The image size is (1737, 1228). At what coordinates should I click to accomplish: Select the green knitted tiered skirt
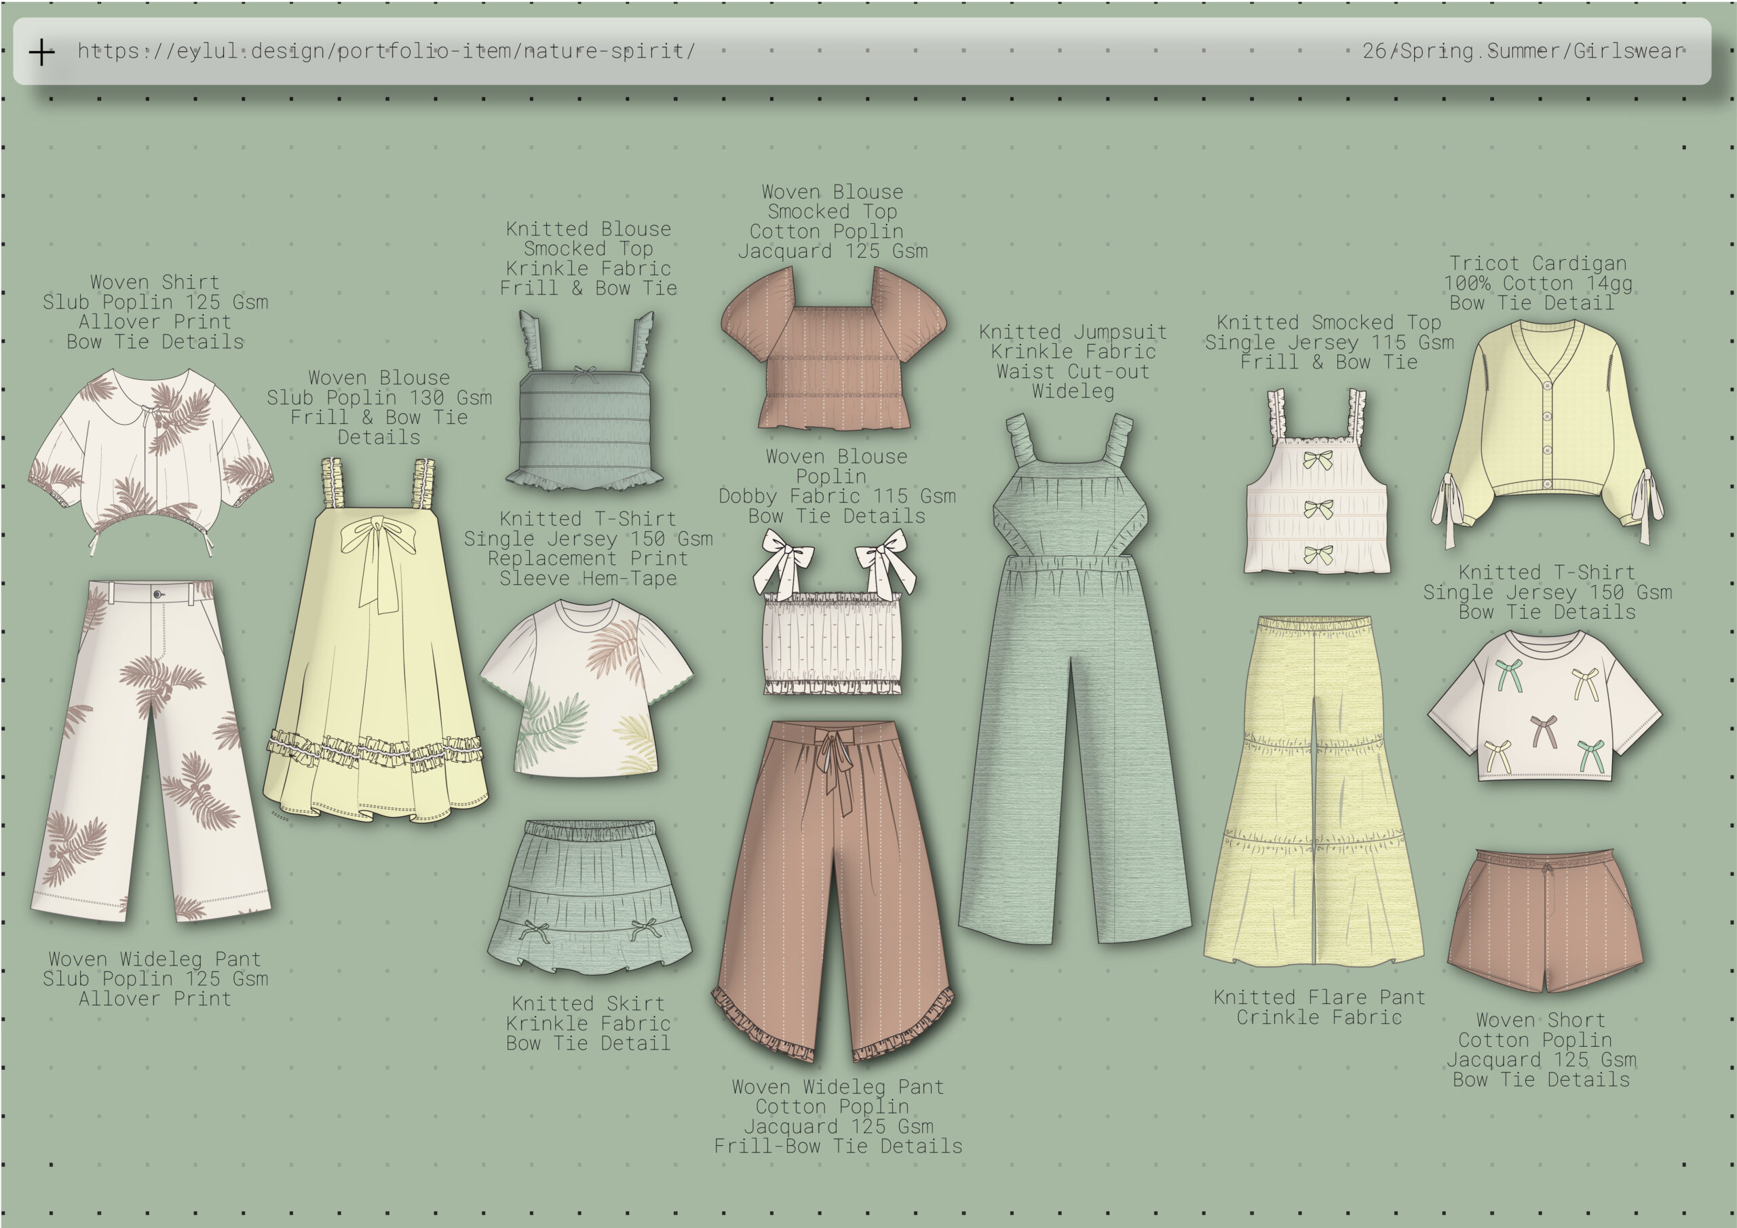pos(590,897)
